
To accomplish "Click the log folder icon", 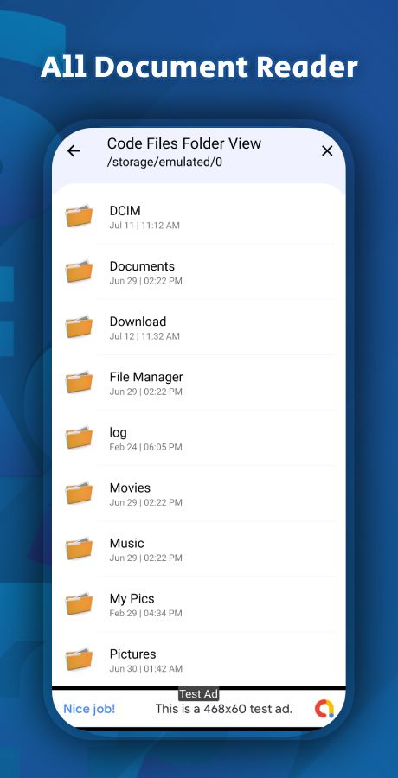I will coord(79,438).
